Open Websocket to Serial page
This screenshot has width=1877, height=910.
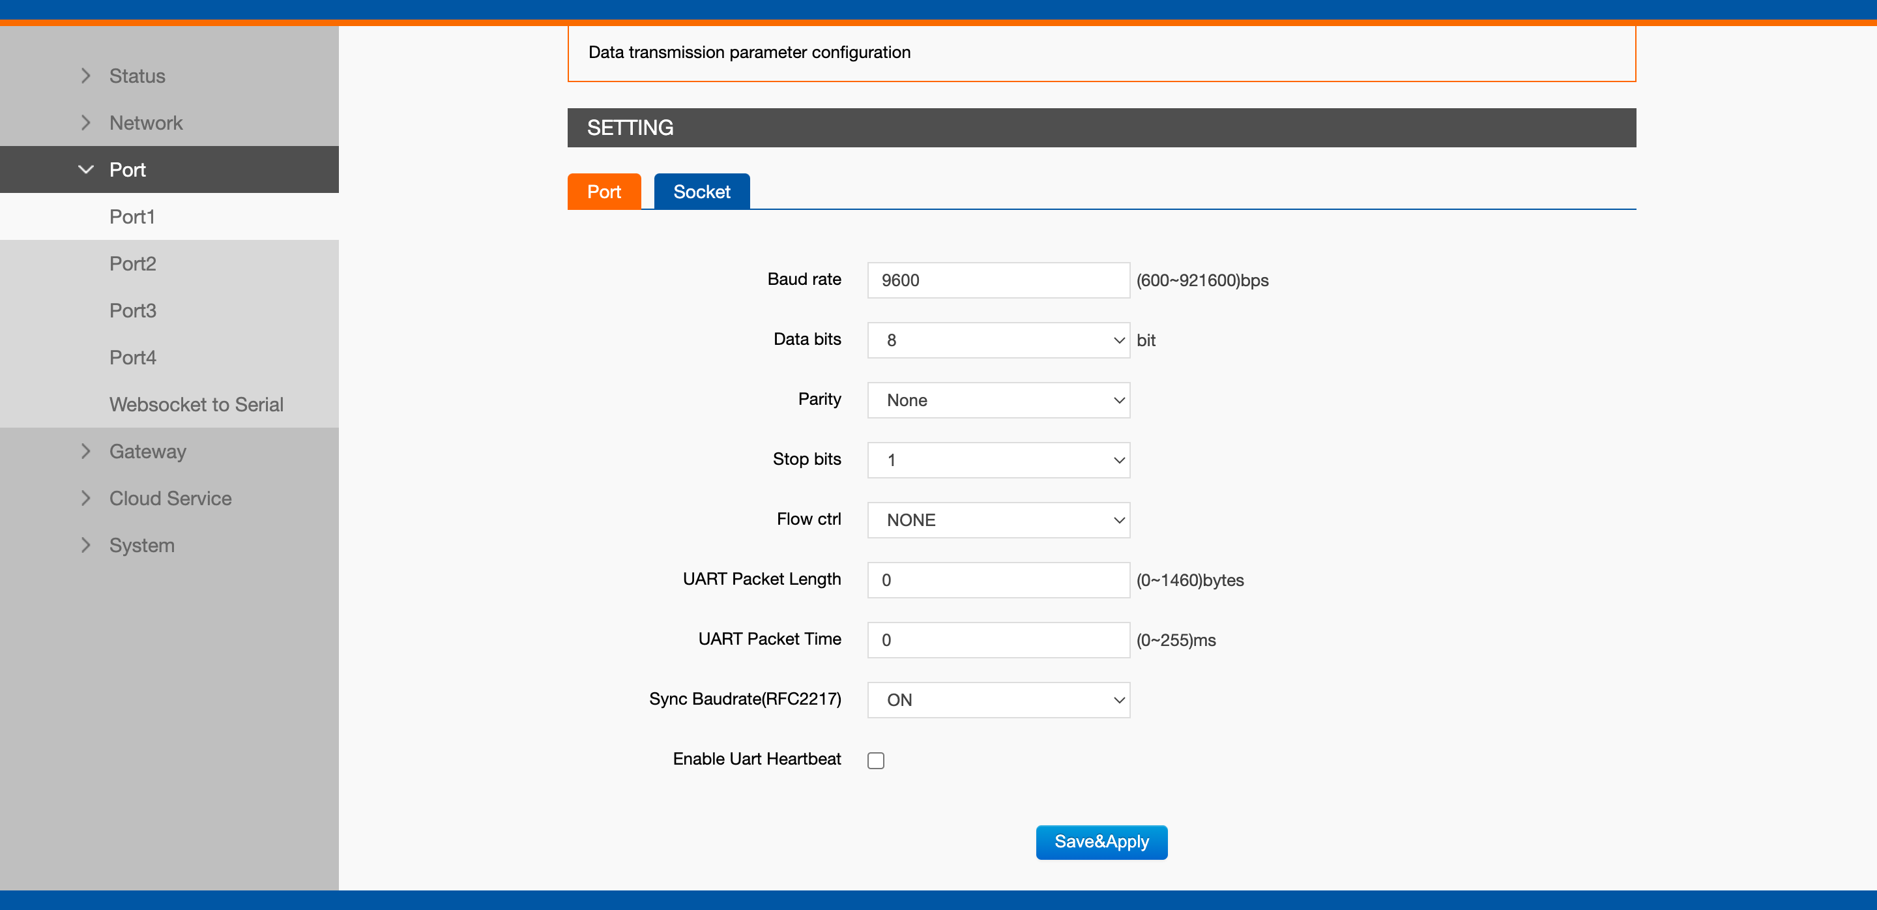point(196,404)
